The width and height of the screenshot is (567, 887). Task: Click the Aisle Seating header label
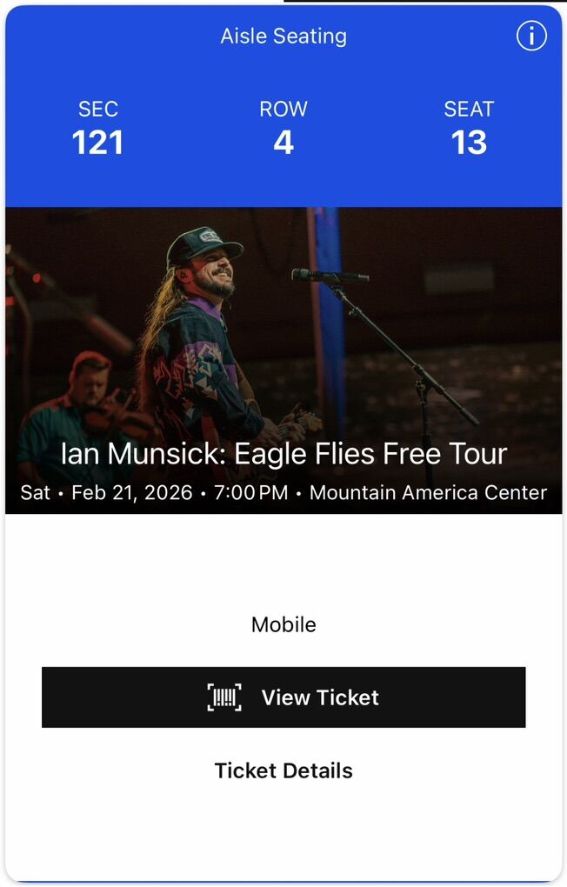(283, 37)
